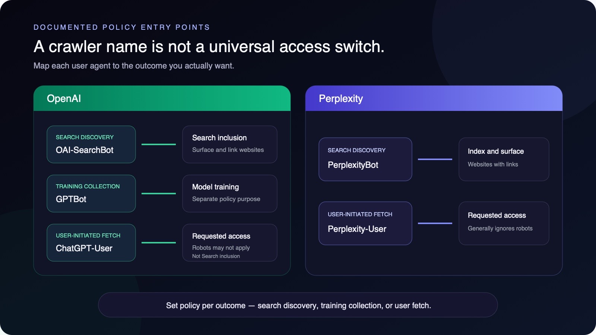Click Requested access card under Perplexity
Viewport: 596px width, 335px height.
click(504, 223)
